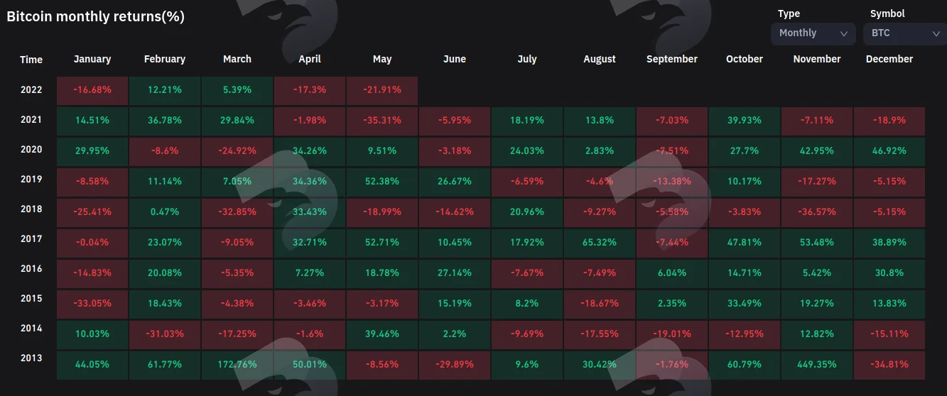Click the 2022 row label
This screenshot has width=947, height=396.
point(31,90)
